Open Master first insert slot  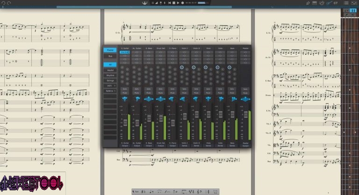click(x=245, y=52)
